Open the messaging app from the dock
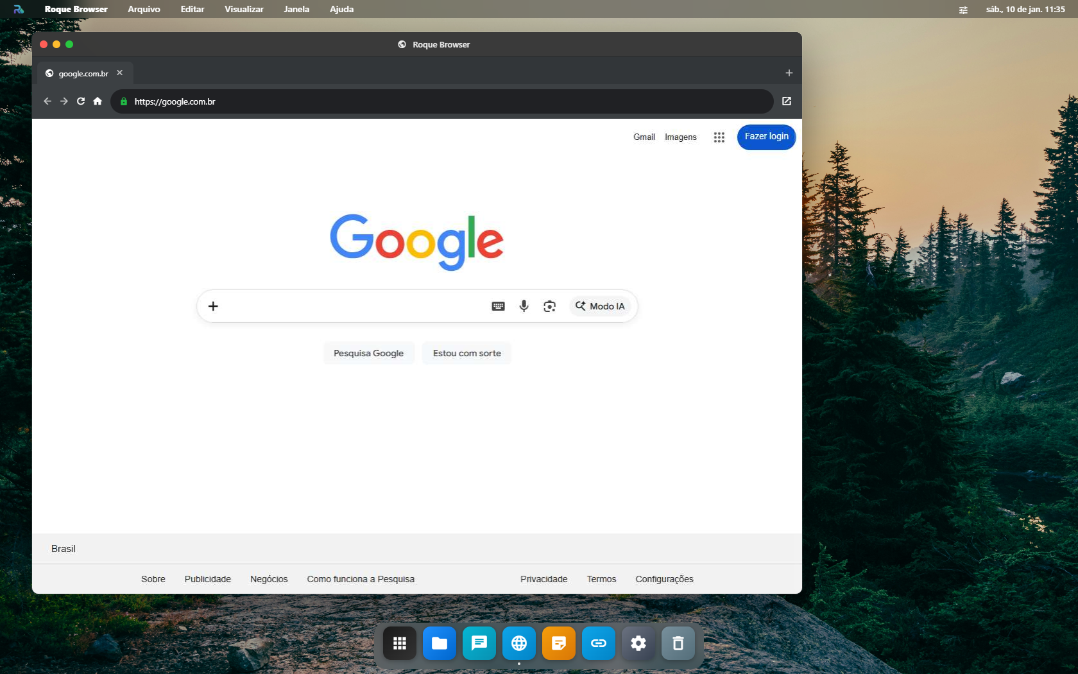Image resolution: width=1078 pixels, height=674 pixels. pos(479,643)
